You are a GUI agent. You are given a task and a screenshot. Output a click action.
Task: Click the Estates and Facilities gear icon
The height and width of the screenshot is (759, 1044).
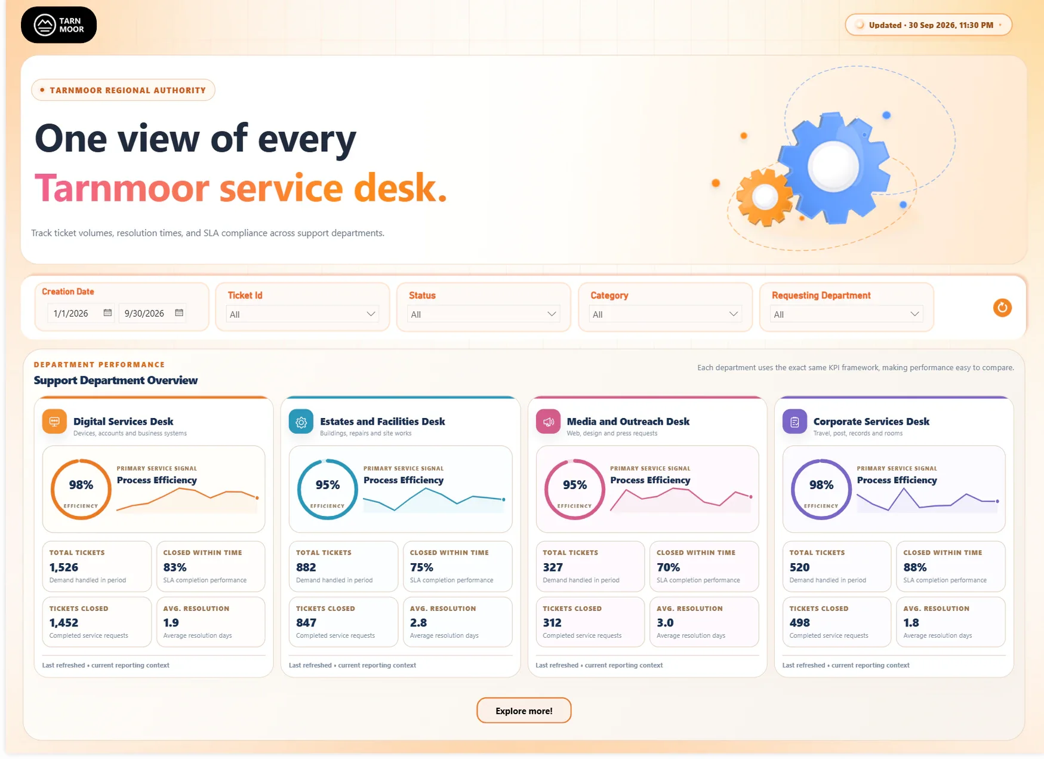point(301,422)
